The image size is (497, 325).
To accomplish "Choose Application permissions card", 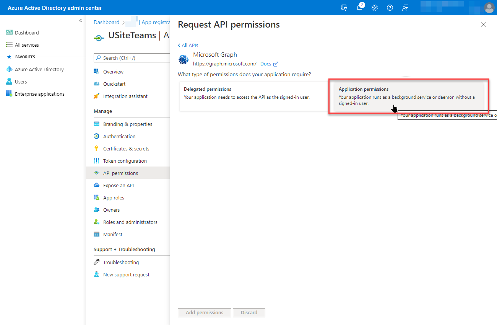I will [x=409, y=96].
